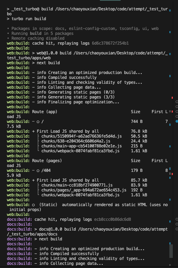
Task: Click the '215 B' size value
Action: coord(137,146)
